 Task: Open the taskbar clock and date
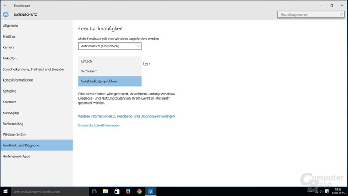[x=338, y=191]
